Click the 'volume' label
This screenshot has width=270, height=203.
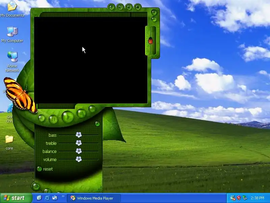click(50, 159)
